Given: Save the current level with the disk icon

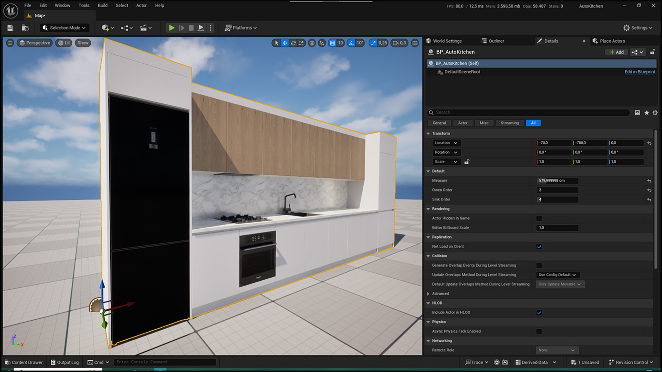Looking at the screenshot, I should (x=10, y=28).
